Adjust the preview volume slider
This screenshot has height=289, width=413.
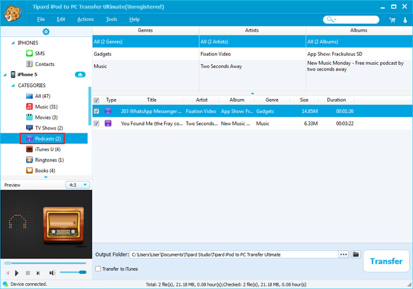tap(73, 272)
